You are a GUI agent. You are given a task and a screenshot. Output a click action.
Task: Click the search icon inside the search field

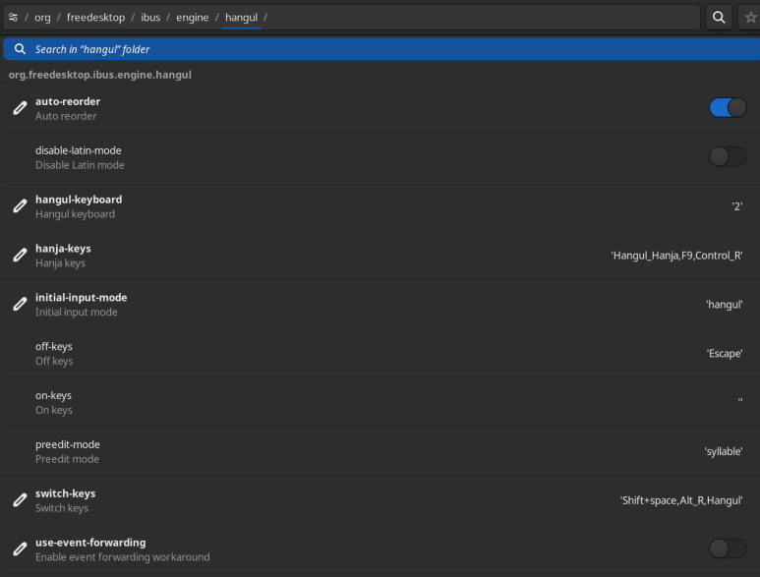point(20,49)
